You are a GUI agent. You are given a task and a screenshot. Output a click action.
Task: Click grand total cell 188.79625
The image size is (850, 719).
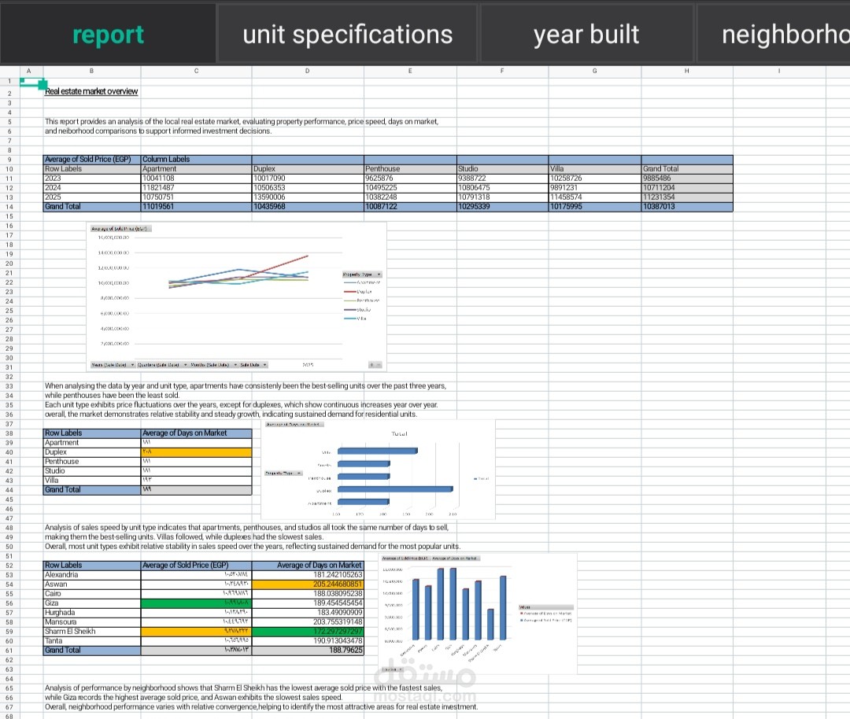click(308, 651)
